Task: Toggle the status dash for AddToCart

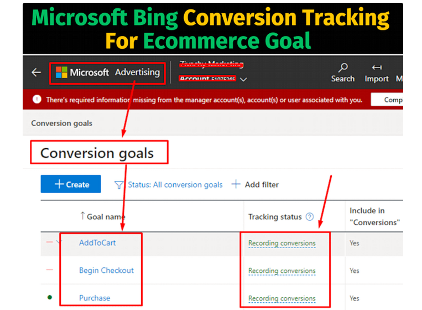Action: tap(50, 242)
